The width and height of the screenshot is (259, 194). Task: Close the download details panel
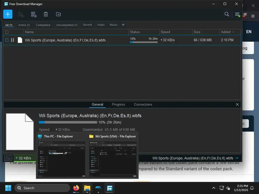(x=237, y=104)
